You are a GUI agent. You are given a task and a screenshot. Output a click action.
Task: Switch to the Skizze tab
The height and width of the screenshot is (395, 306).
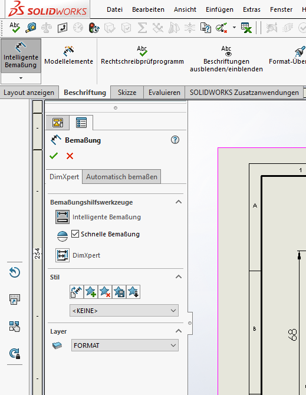[x=127, y=93]
